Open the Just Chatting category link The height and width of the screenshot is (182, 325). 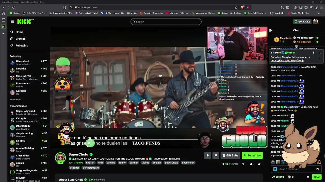point(76,163)
